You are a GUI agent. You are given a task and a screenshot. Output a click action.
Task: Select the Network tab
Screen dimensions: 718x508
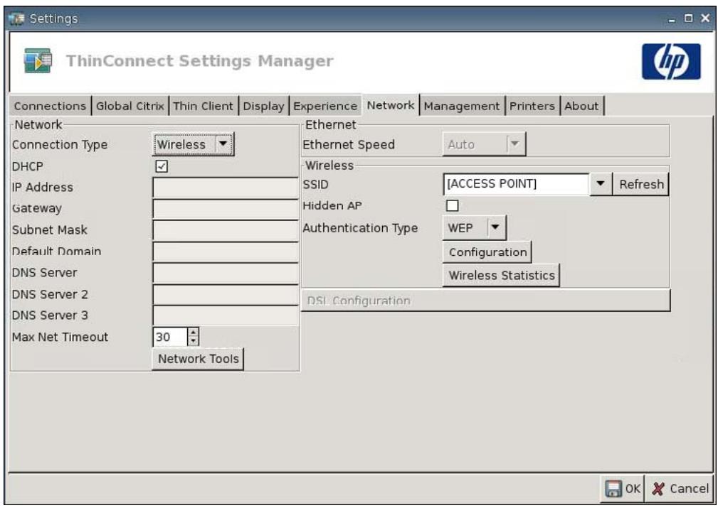(391, 105)
